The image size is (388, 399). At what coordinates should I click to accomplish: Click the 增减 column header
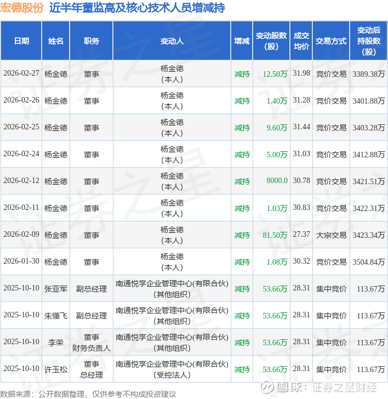coord(242,41)
